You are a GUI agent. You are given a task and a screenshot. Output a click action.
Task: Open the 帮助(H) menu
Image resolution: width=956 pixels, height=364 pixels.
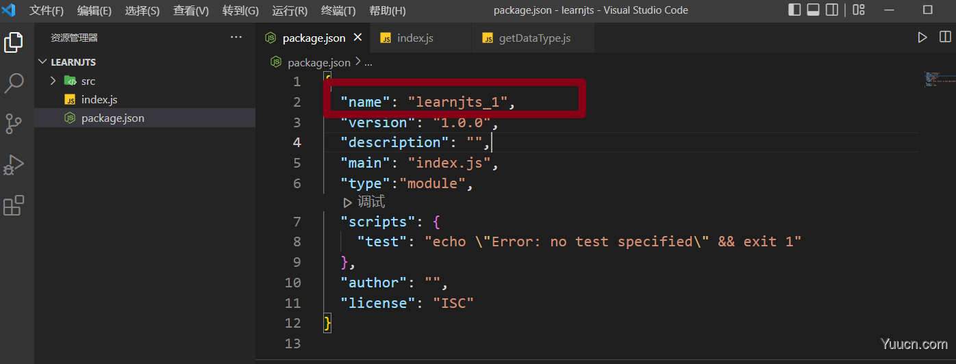point(388,10)
